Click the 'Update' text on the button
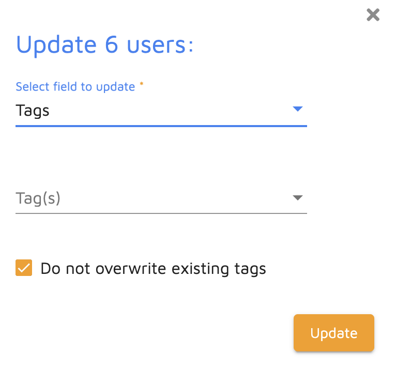Image resolution: width=396 pixels, height=370 pixels. click(333, 333)
